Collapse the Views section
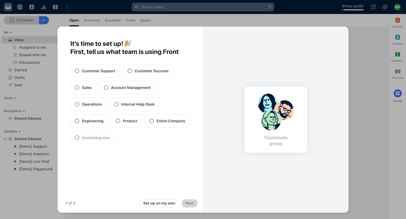Image resolution: width=406 pixels, height=219 pixels. (10, 98)
